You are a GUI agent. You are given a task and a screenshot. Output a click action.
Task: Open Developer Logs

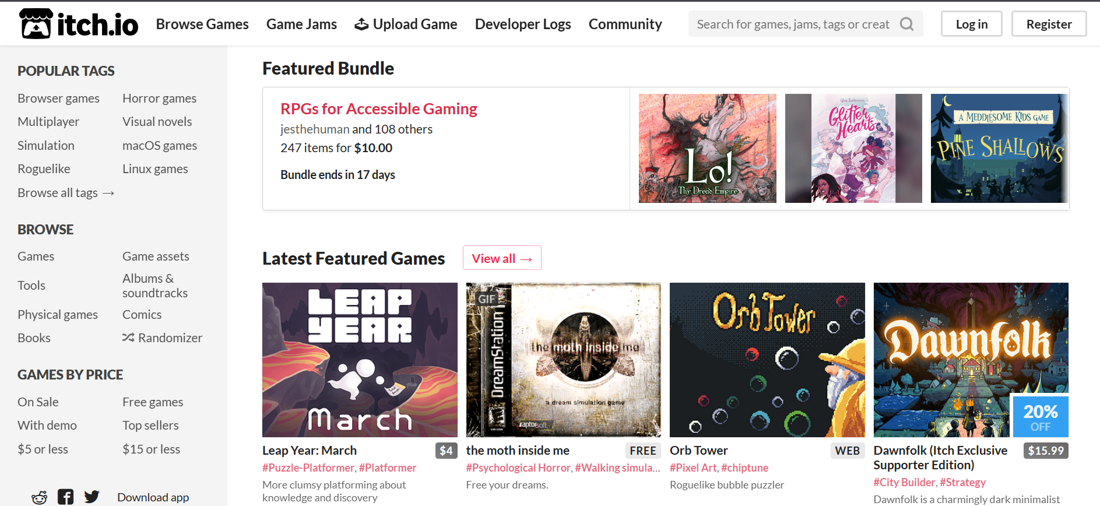[x=523, y=24]
